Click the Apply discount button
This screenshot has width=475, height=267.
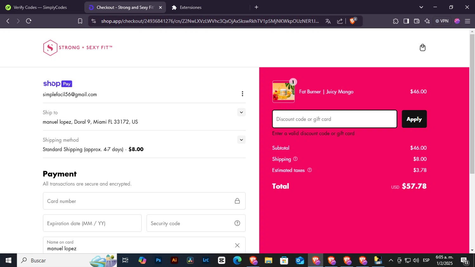[x=414, y=119]
